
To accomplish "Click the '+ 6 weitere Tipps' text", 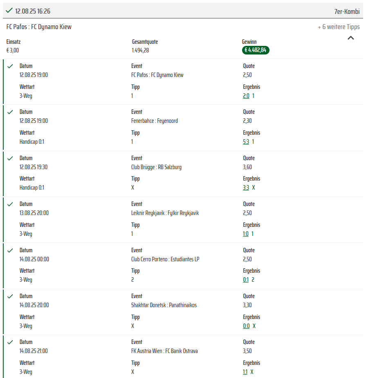I will click(x=339, y=27).
